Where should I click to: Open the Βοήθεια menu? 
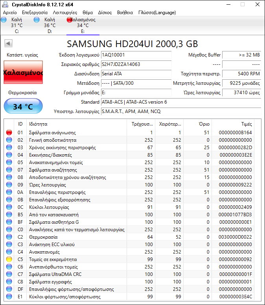(125, 13)
